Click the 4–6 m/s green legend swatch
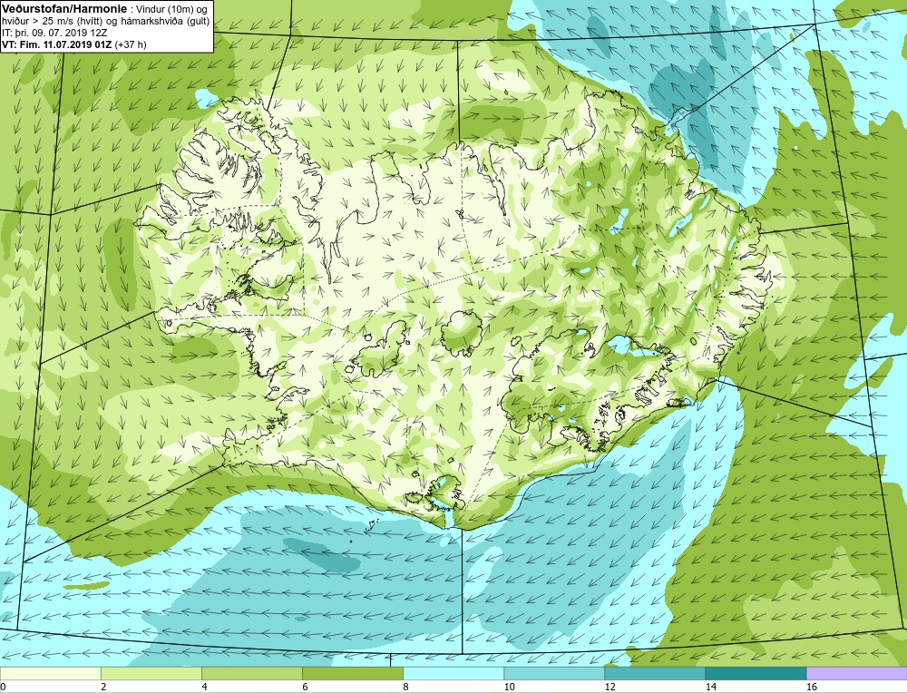The width and height of the screenshot is (907, 693). tap(251, 673)
